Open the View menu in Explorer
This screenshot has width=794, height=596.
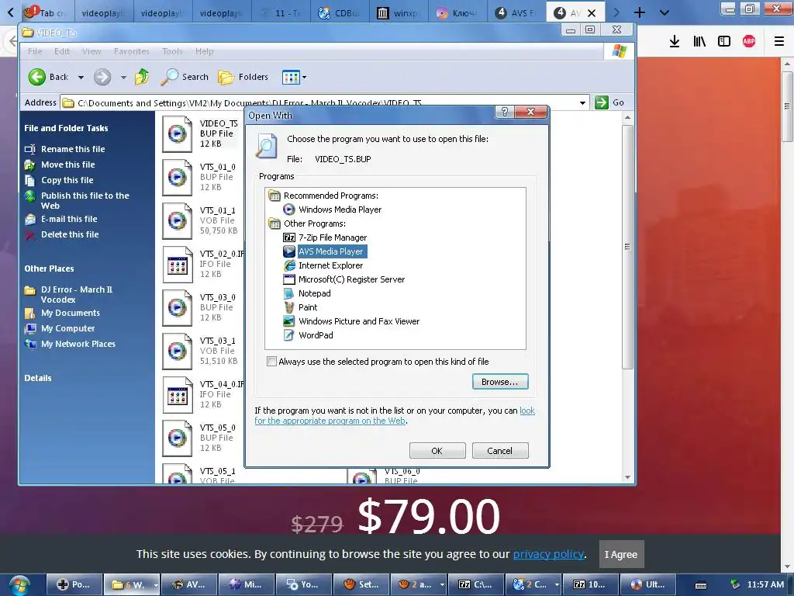click(x=91, y=51)
